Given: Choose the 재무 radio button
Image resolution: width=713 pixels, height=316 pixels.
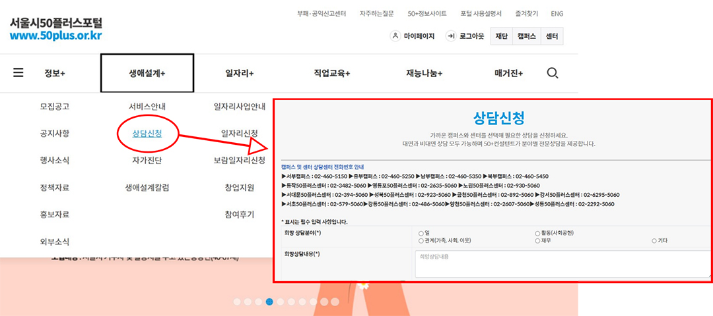Looking at the screenshot, I should click(x=537, y=241).
